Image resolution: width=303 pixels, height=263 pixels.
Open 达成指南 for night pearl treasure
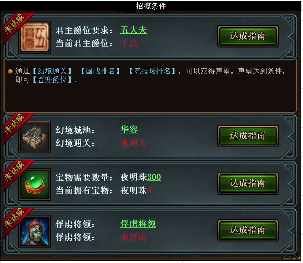[248, 183]
